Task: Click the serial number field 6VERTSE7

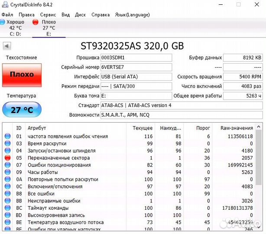Action: coord(136,67)
